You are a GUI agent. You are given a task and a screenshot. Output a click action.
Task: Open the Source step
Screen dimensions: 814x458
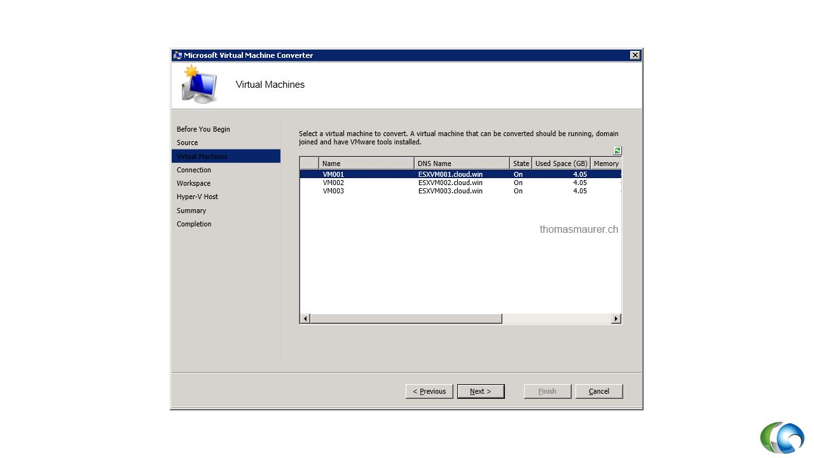tap(188, 142)
